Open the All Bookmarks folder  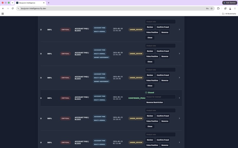(229, 14)
